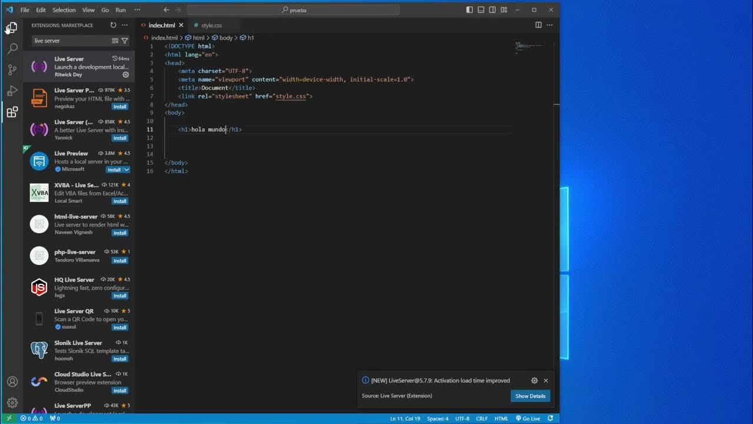The image size is (753, 424).
Task: Open notification settings gear
Action: tap(534, 380)
